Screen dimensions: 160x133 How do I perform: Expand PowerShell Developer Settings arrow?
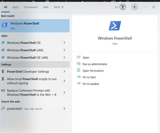point(64,72)
